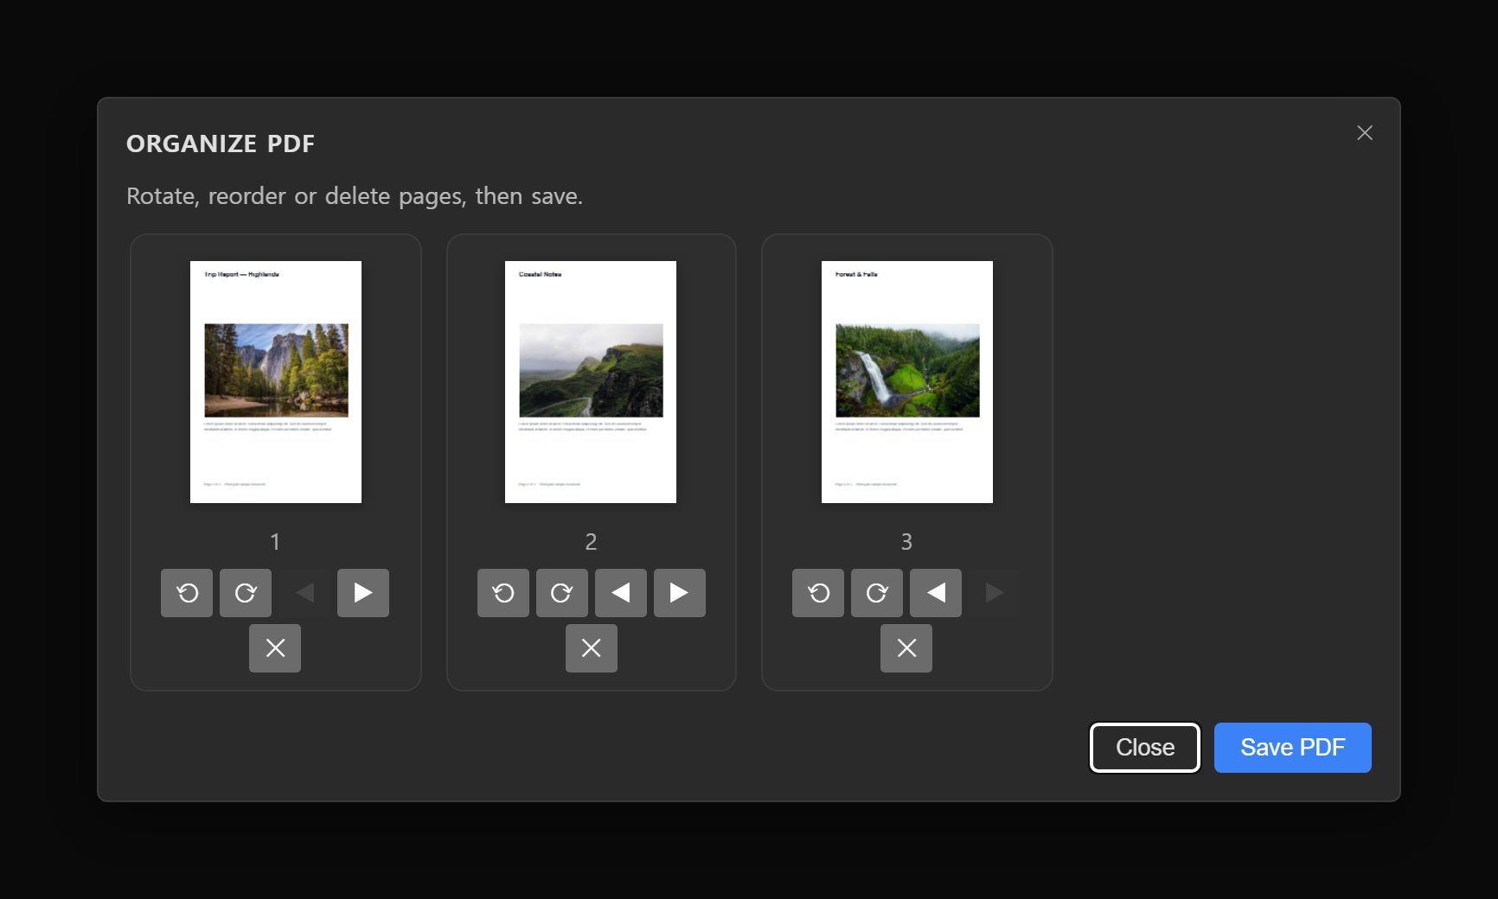Click page number label 3
Screen dimensions: 1498x899
click(x=906, y=542)
